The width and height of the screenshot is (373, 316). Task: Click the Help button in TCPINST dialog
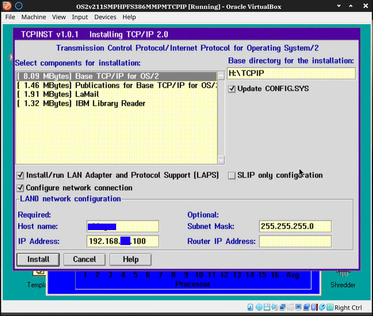click(131, 259)
